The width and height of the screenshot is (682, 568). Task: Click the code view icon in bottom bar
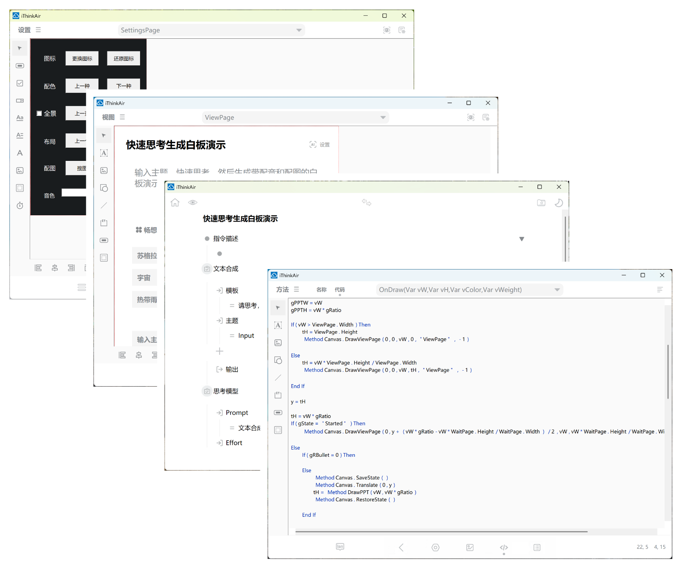(504, 548)
